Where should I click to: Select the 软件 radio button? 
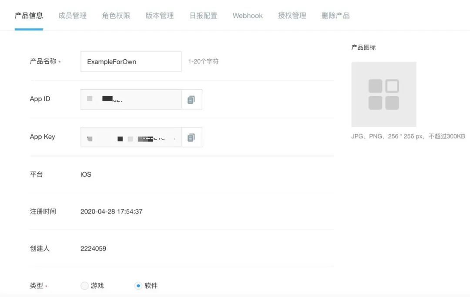[138, 286]
